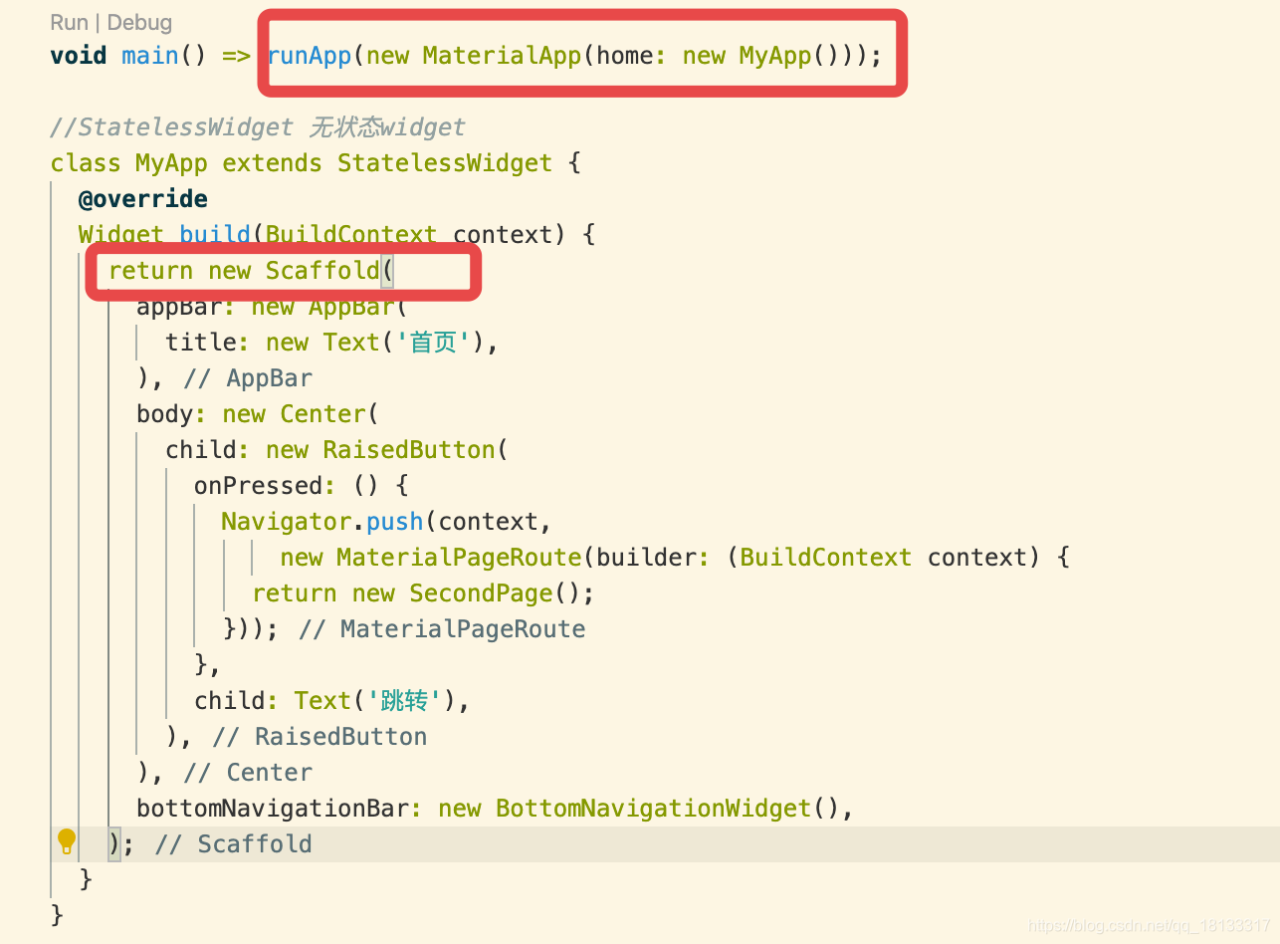Click the '跳转' string in Text
The width and height of the screenshot is (1280, 944).
pyautogui.click(x=405, y=700)
